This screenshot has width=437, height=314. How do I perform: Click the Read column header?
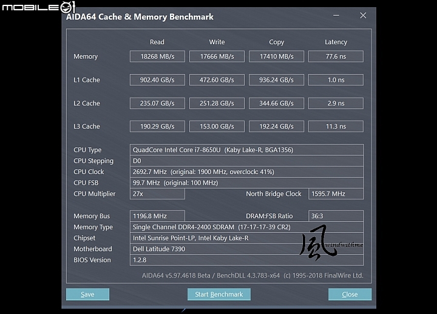pos(157,42)
